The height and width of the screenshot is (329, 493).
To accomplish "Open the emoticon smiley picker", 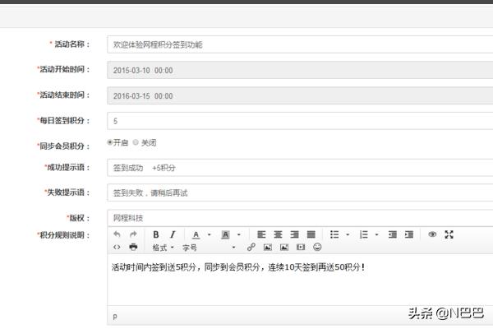I will tap(317, 247).
